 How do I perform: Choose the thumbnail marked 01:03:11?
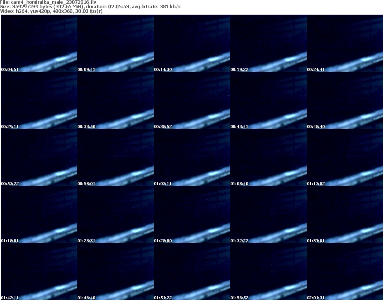[x=192, y=157]
